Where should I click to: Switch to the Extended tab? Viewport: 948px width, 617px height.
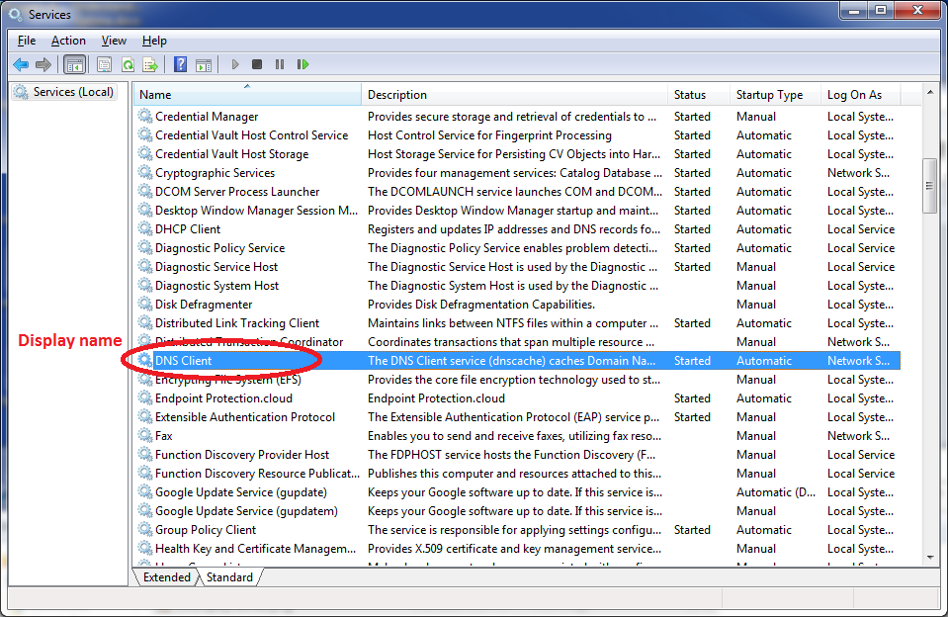point(166,577)
